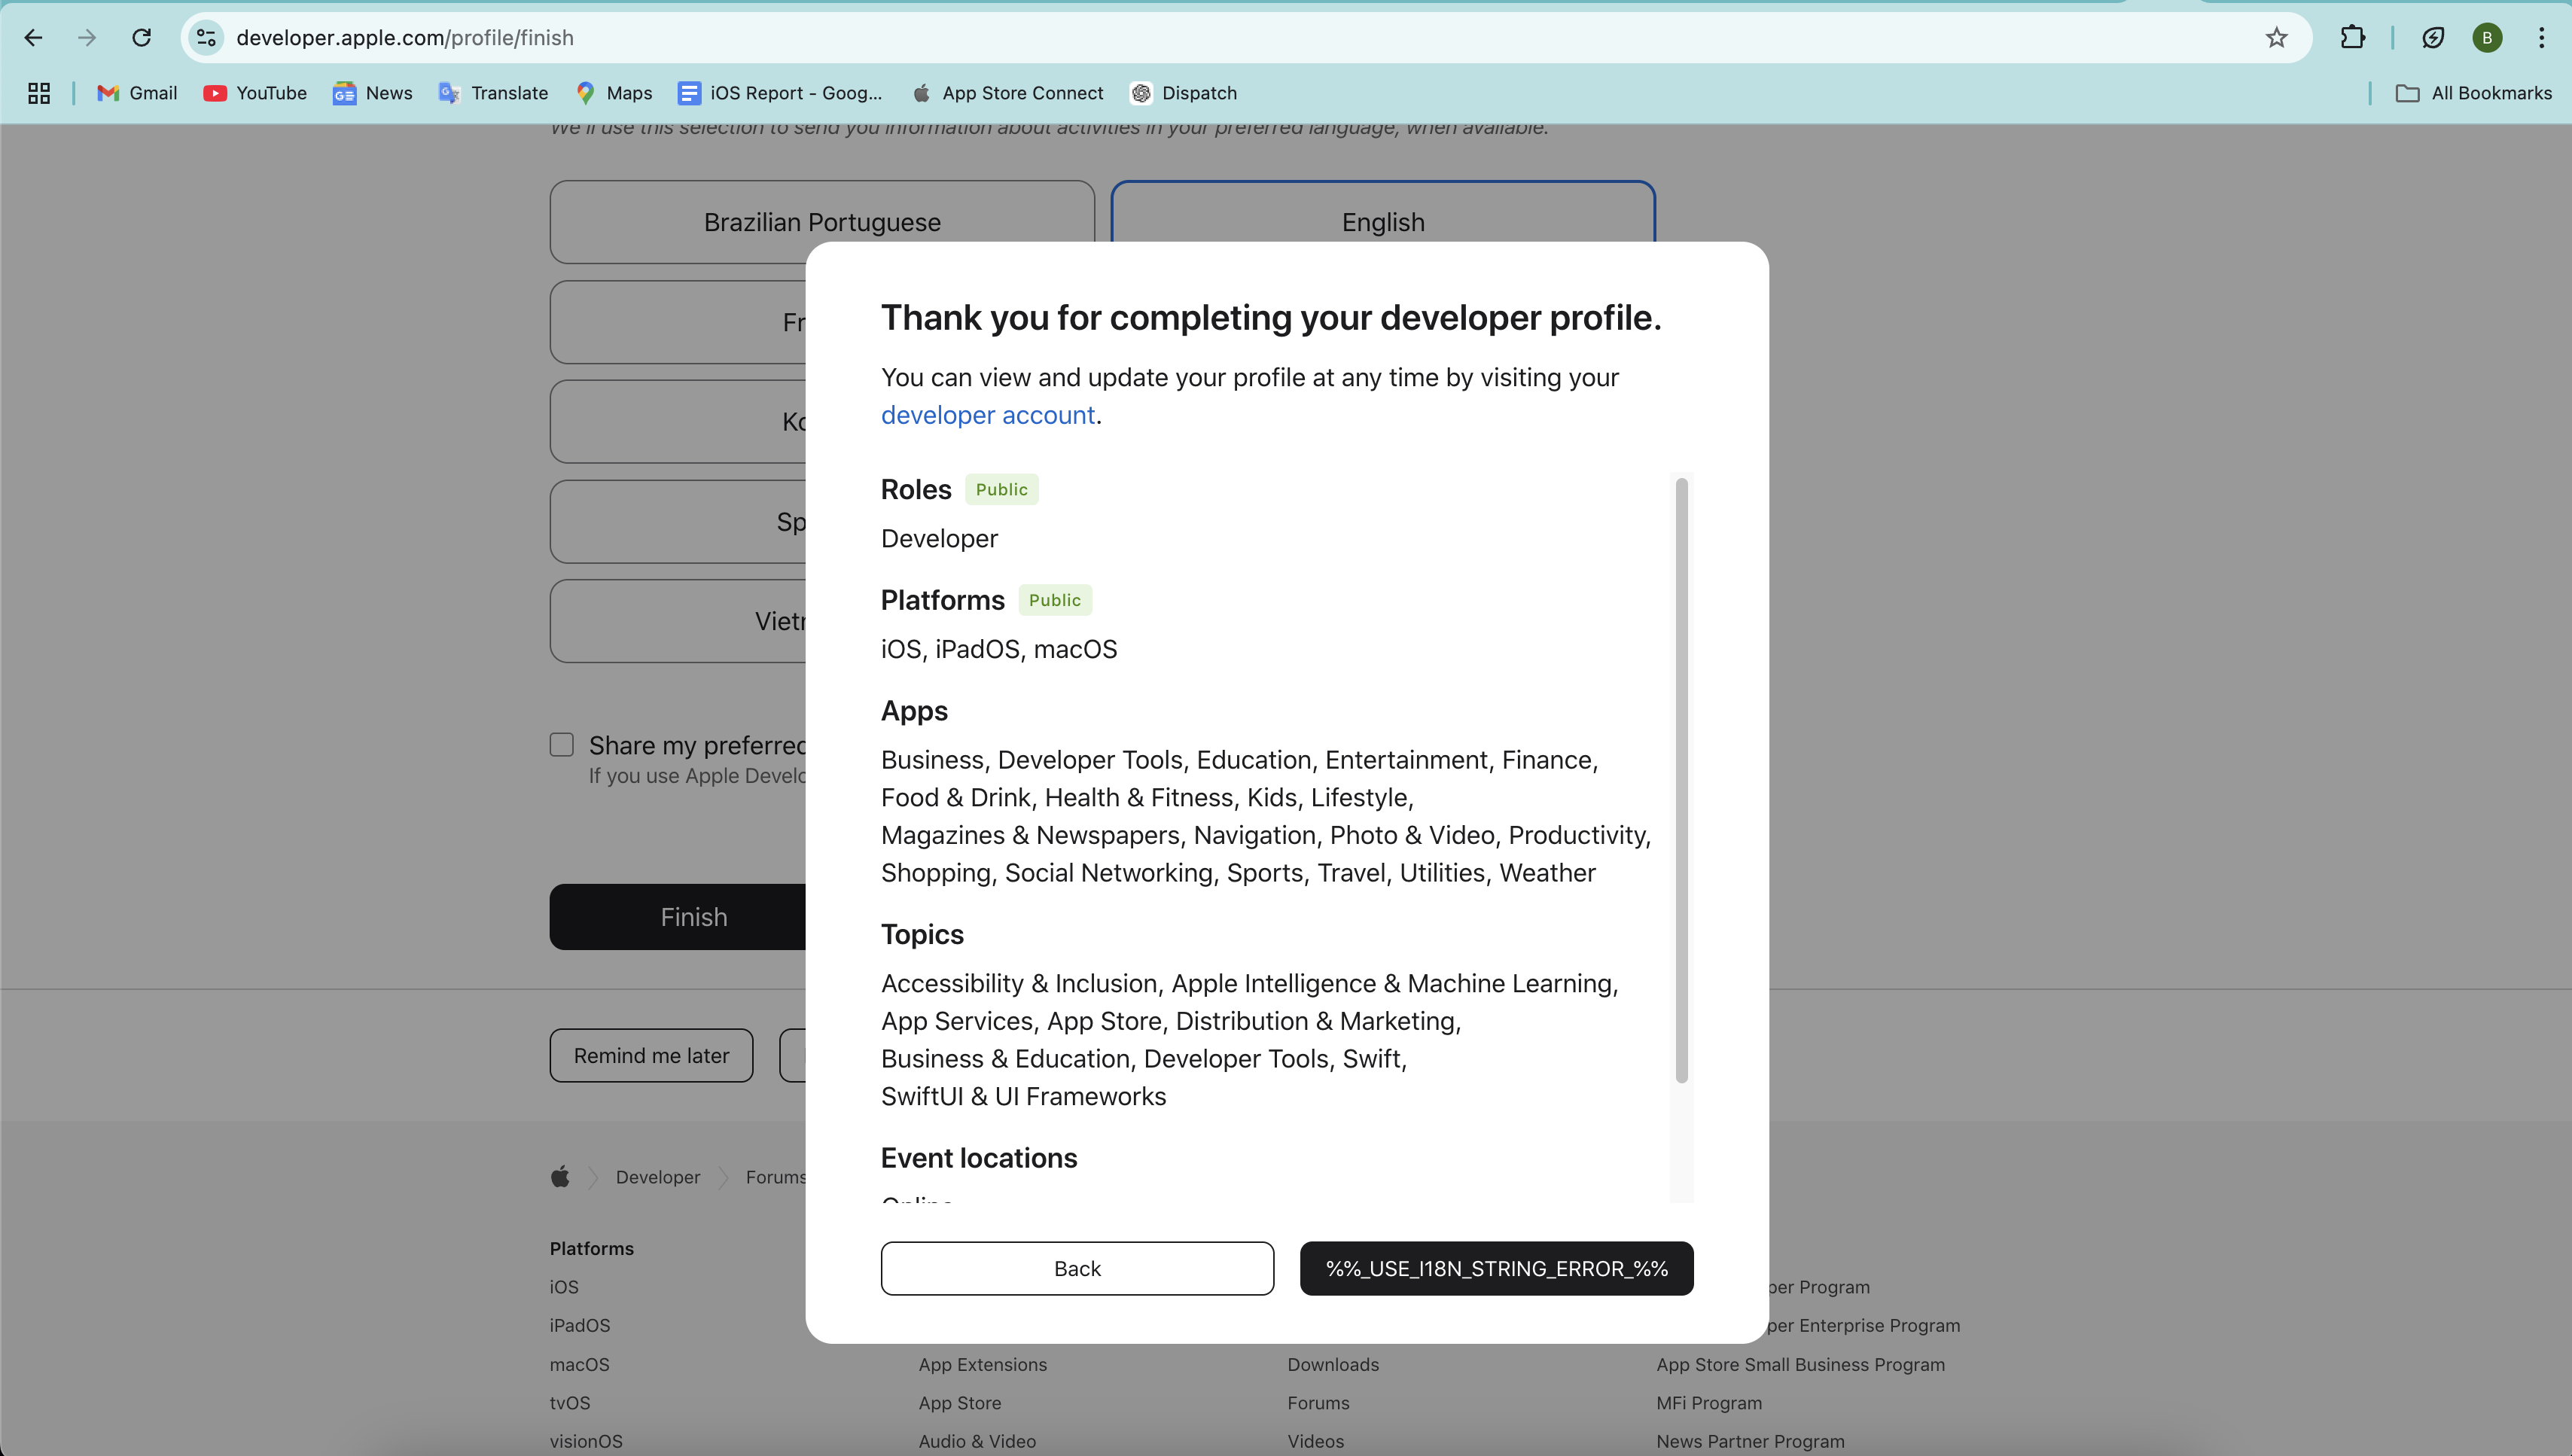2572x1456 pixels.
Task: Click the 'iOS, iPadOS, macOS' platforms text
Action: click(x=999, y=649)
